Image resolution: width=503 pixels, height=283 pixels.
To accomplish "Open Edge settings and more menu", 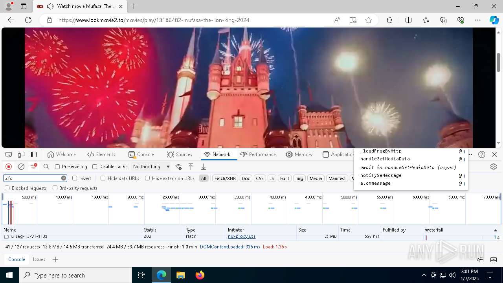I will click(x=478, y=20).
